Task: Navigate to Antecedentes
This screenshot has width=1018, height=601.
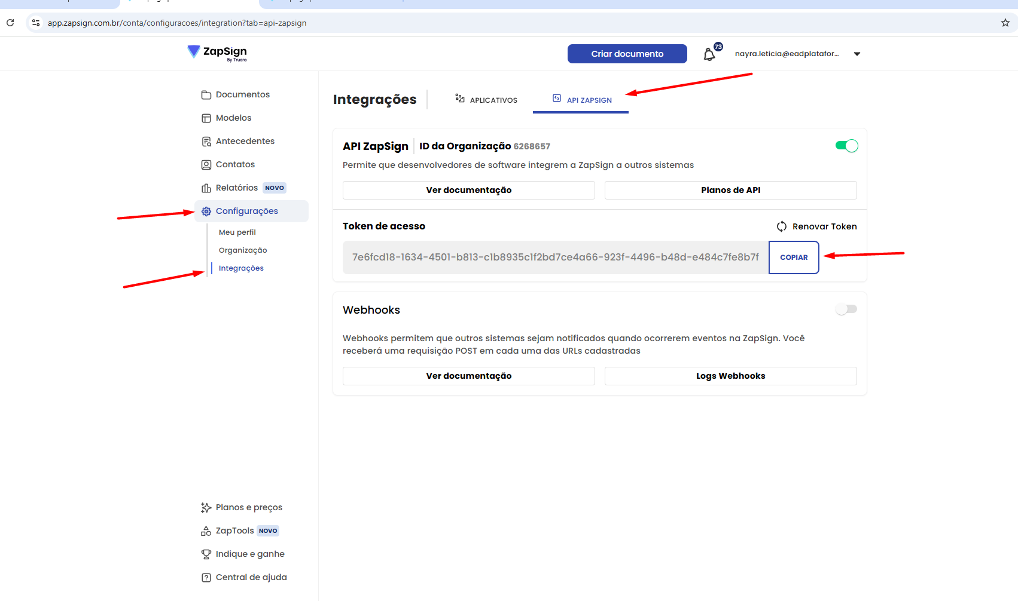Action: (x=245, y=141)
